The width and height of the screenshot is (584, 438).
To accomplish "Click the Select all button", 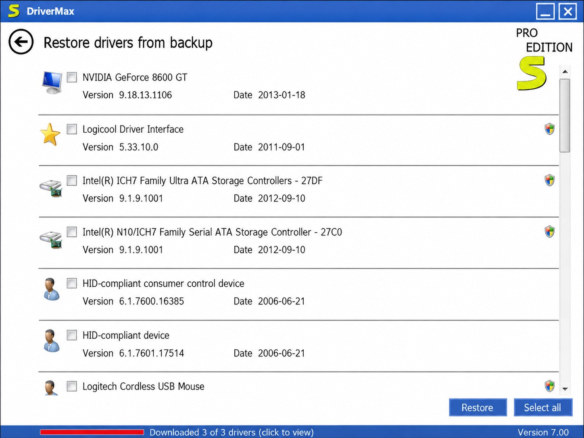I will [543, 407].
